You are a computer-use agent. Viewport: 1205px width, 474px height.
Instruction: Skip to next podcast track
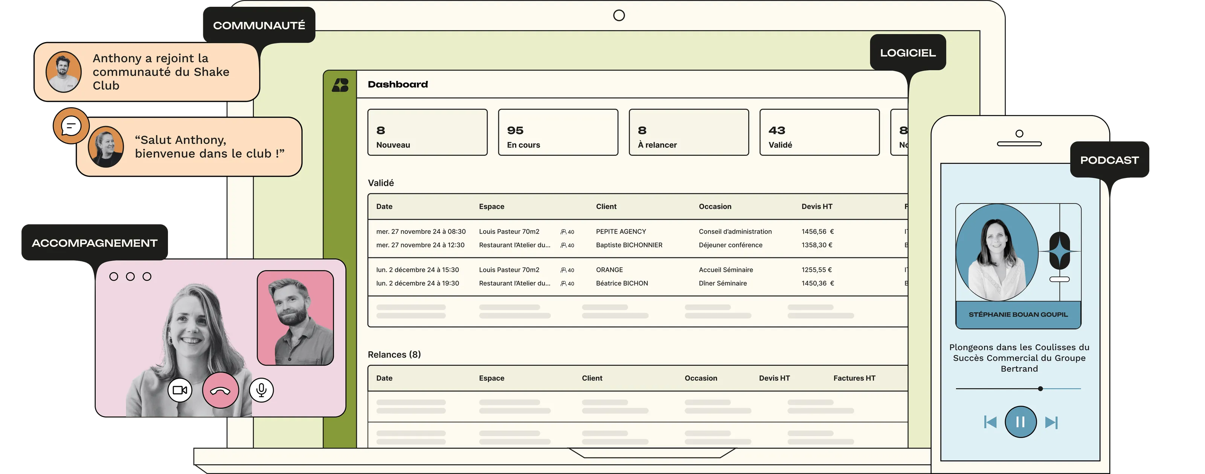point(1051,422)
